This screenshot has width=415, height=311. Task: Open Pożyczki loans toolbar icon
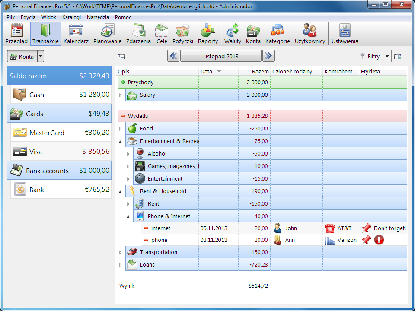click(182, 34)
